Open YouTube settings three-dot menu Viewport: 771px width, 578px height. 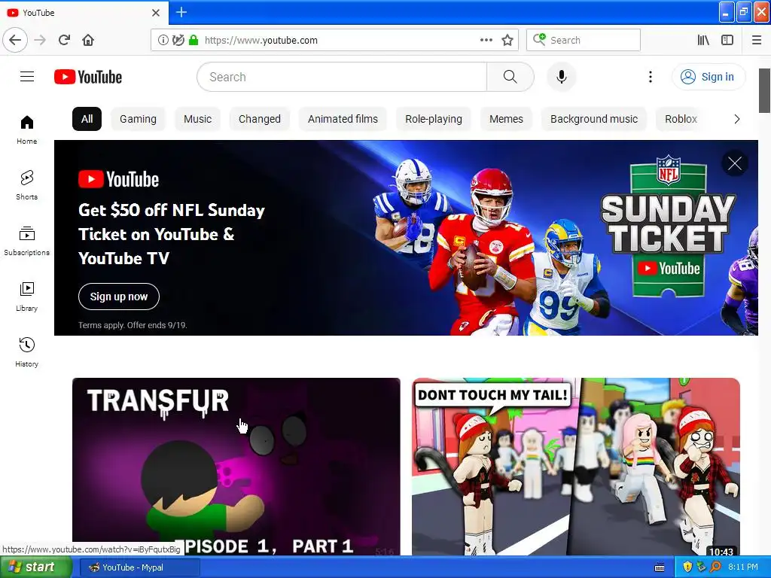pyautogui.click(x=650, y=77)
